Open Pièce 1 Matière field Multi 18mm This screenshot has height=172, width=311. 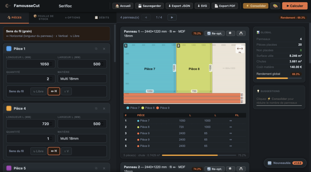[82, 79]
